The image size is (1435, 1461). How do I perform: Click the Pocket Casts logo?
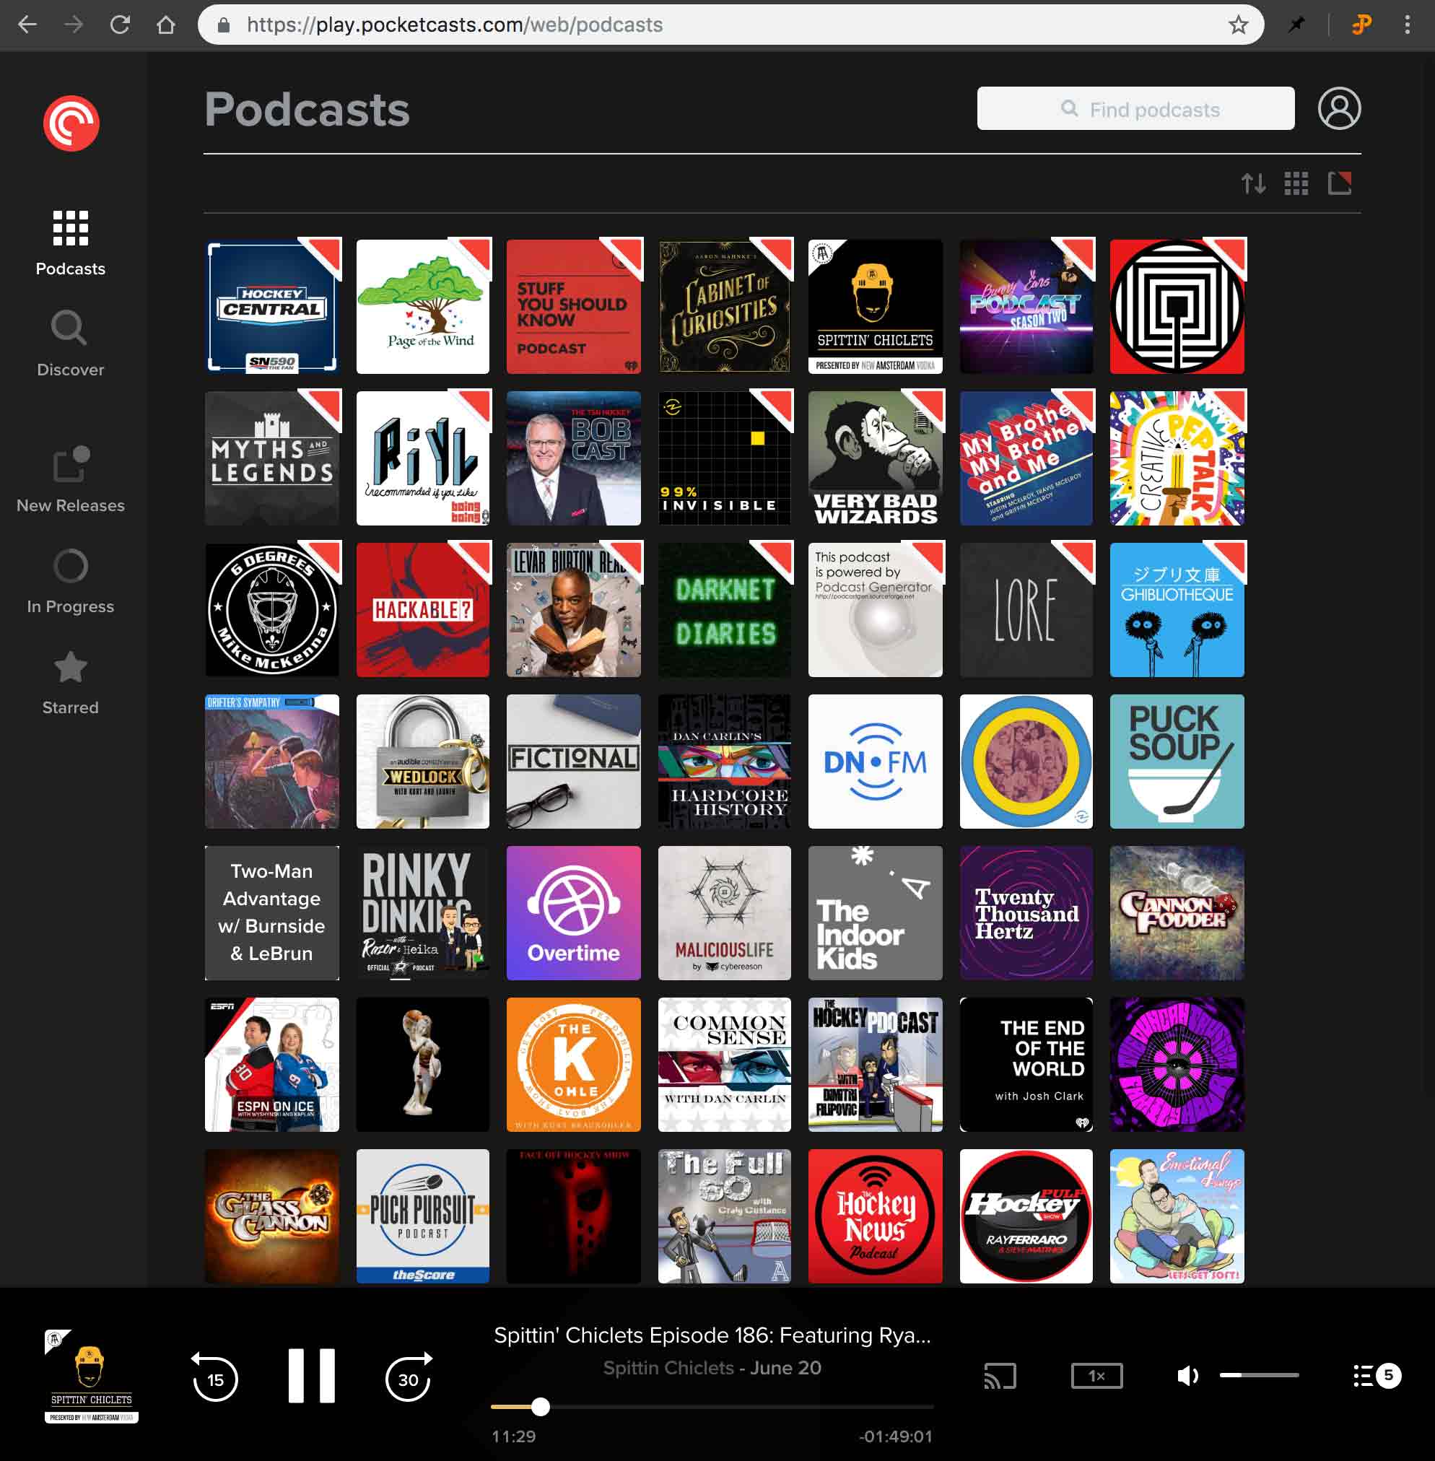[x=71, y=123]
